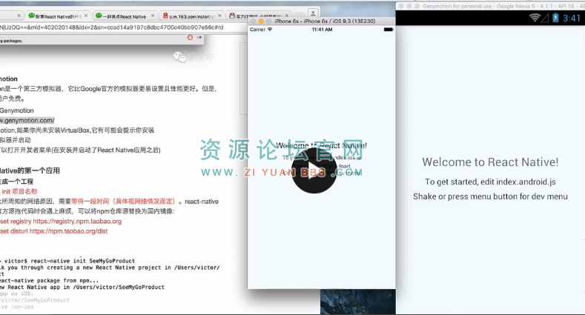This screenshot has height=315, width=585.
Task: Close the 一起来点React Native tab
Action: (x=153, y=16)
